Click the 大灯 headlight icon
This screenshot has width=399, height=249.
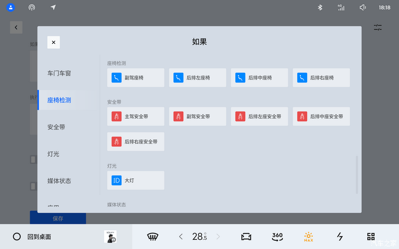(x=116, y=180)
